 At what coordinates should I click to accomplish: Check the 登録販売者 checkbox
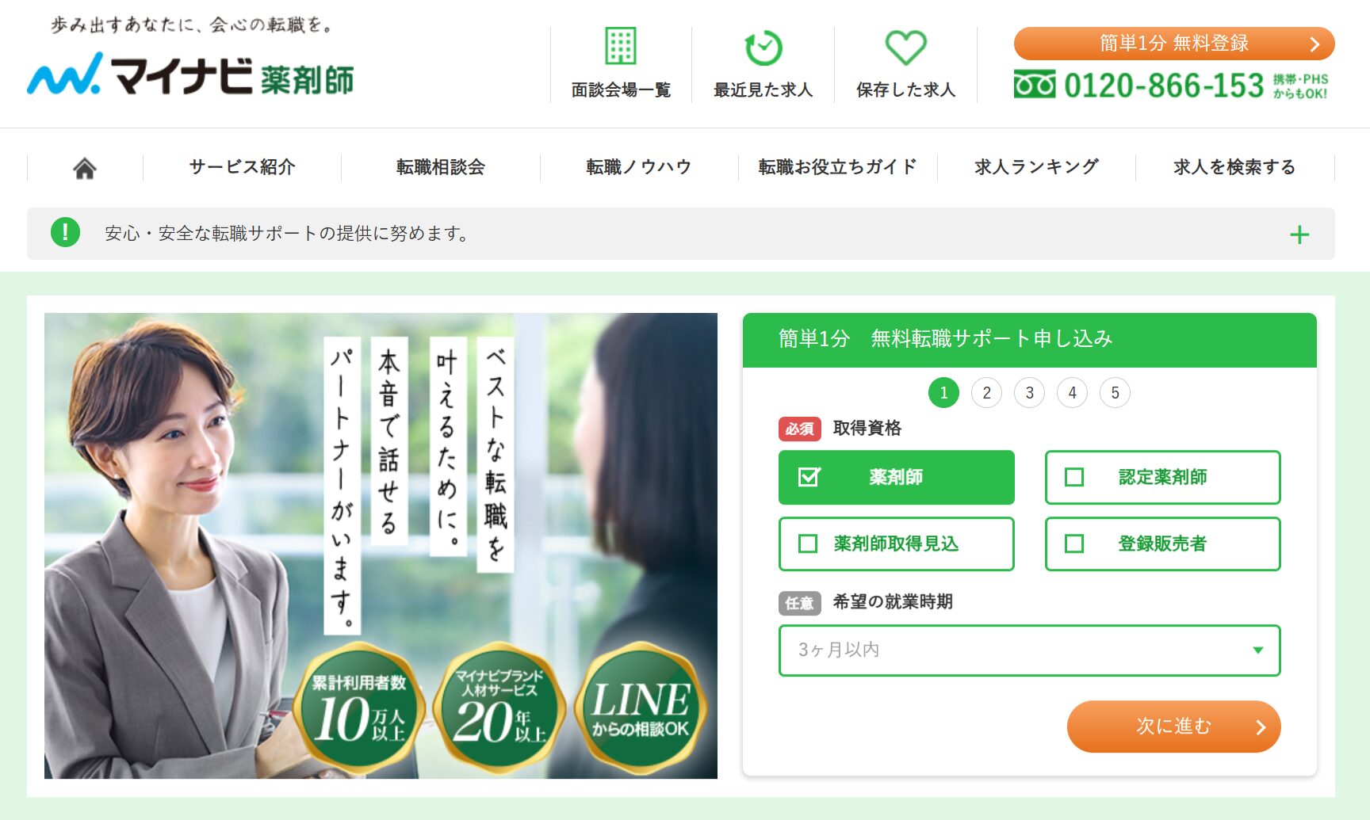coord(1074,543)
